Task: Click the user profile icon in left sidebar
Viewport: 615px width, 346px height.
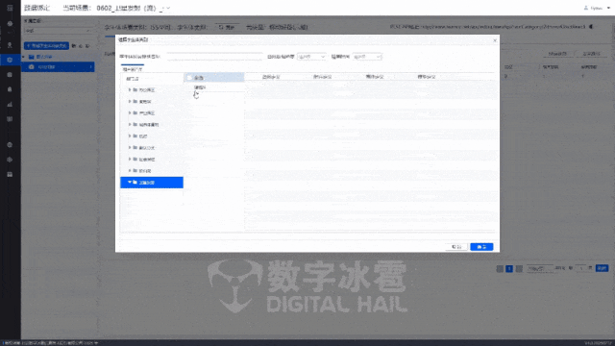Action: [10, 45]
